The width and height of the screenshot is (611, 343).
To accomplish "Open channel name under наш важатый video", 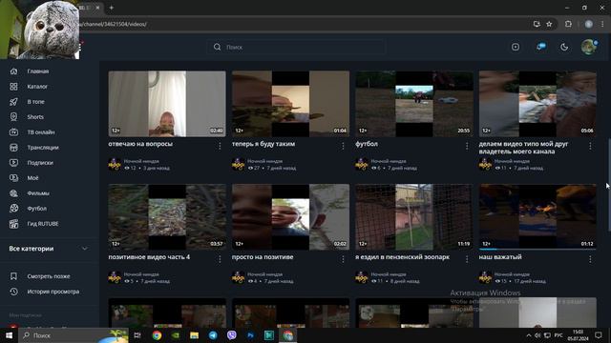I will click(512, 274).
